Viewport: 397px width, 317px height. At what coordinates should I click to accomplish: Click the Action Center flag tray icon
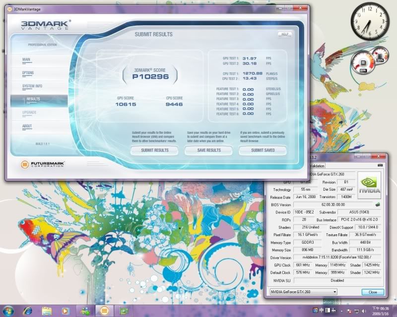point(349,311)
